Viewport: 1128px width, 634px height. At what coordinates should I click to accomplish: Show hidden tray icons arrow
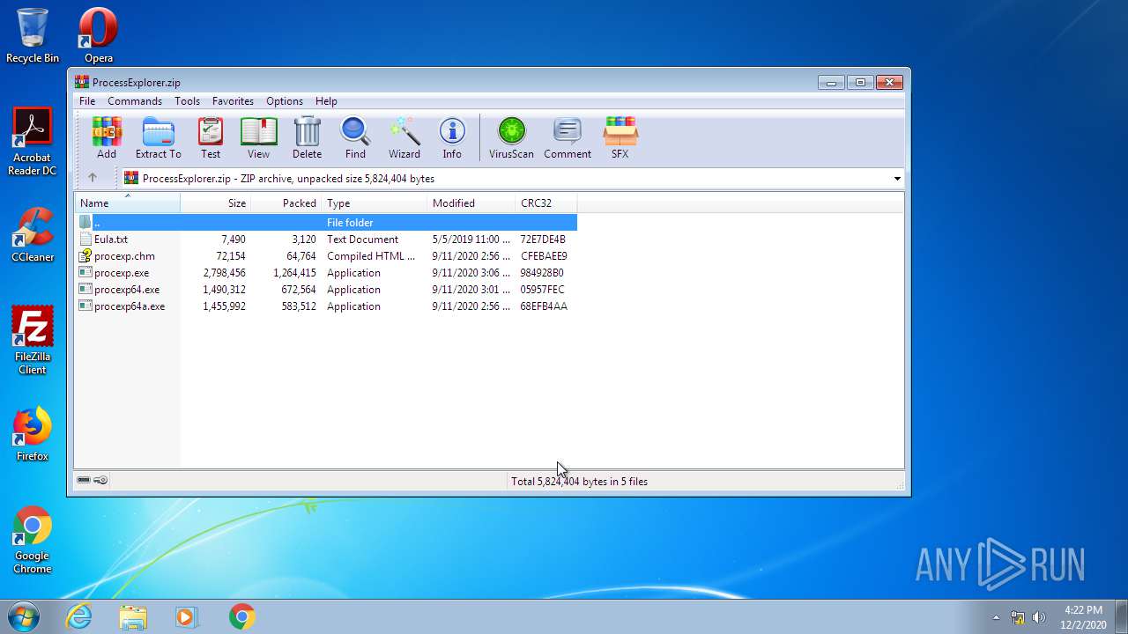click(997, 617)
